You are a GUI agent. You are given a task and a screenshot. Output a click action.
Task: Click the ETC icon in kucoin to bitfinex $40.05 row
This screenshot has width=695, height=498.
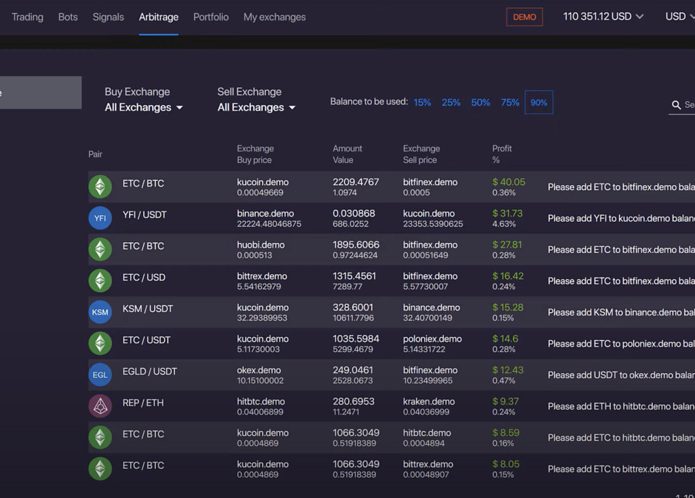[100, 187]
